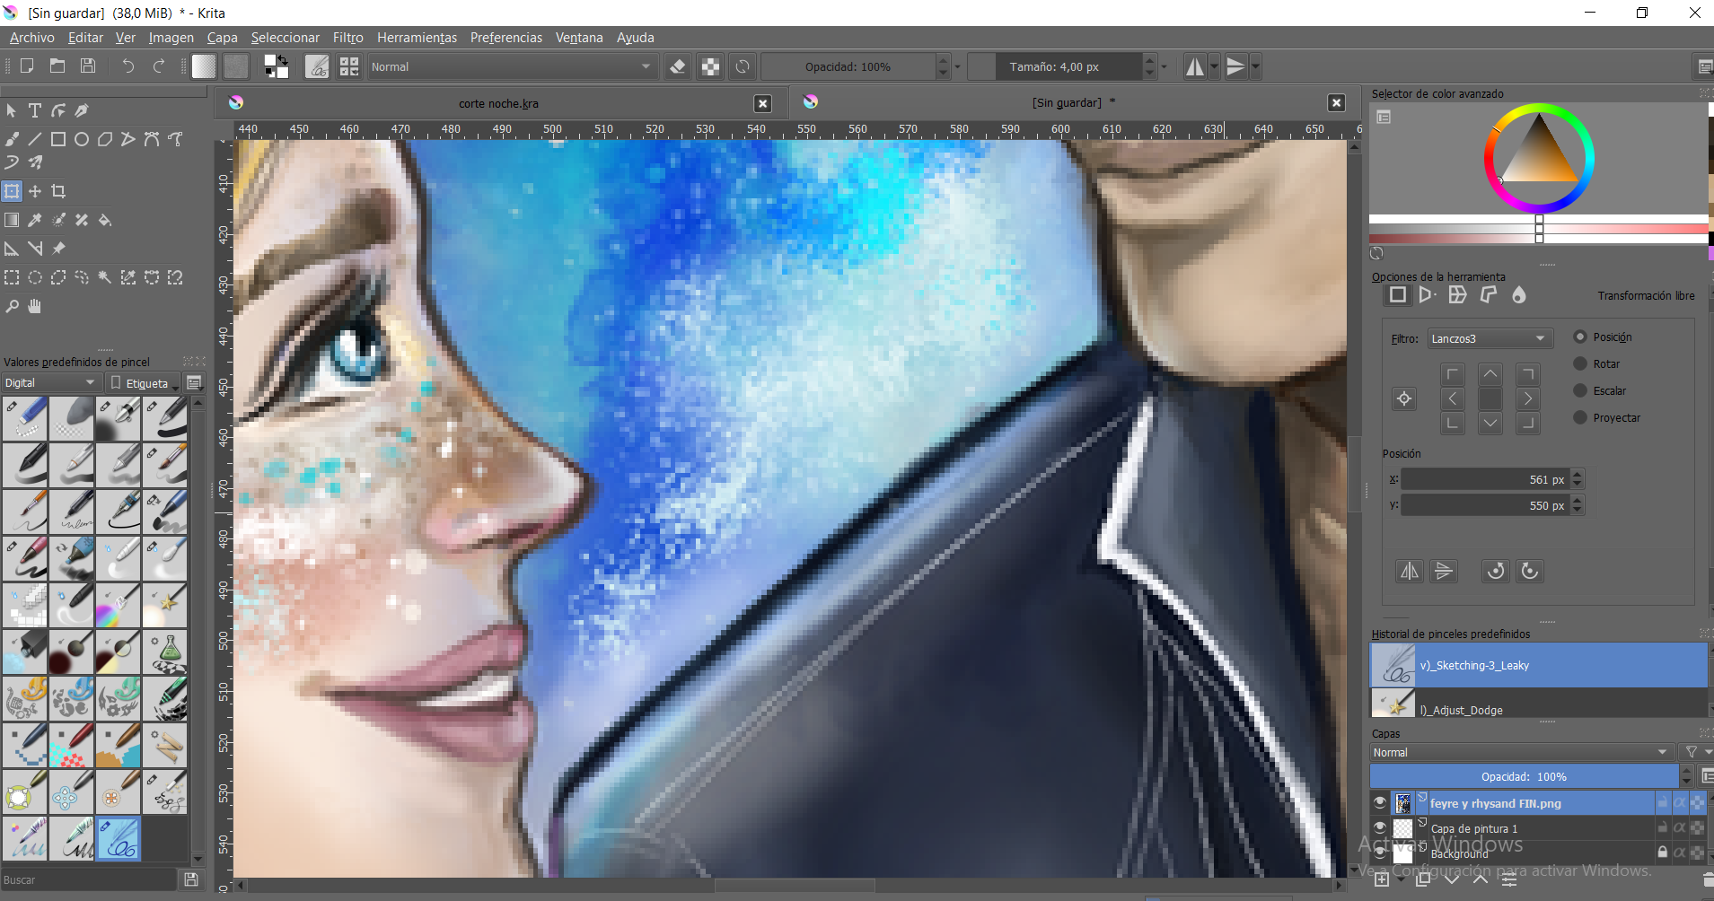The width and height of the screenshot is (1714, 901).
Task: Choose the Ellipse drawing tool
Action: 82,139
